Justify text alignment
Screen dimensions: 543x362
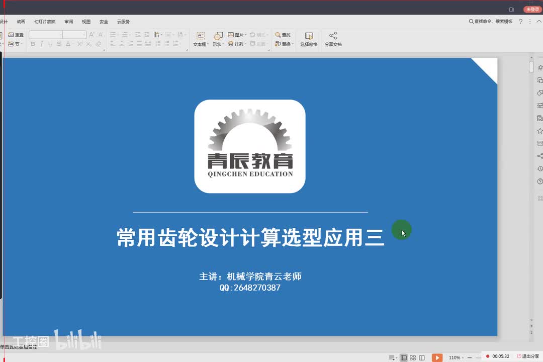coord(139,44)
